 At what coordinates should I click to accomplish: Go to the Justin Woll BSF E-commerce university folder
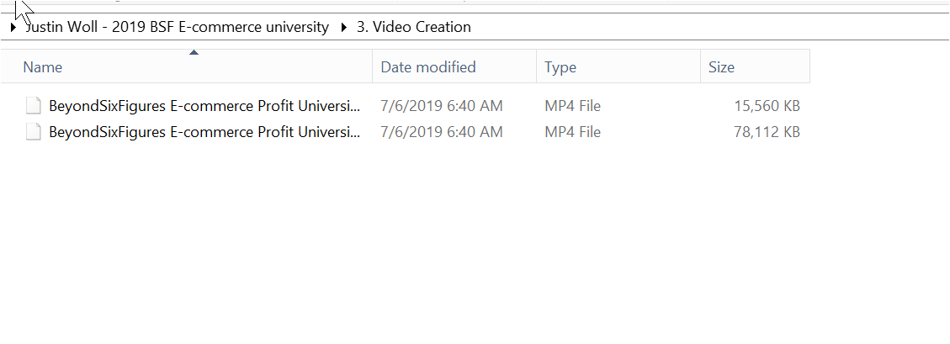pos(178,27)
